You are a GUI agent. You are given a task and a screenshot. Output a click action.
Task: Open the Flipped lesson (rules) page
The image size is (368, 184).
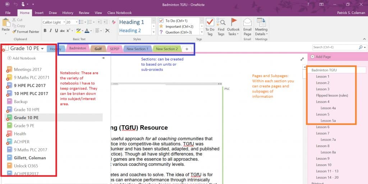coord(332,95)
